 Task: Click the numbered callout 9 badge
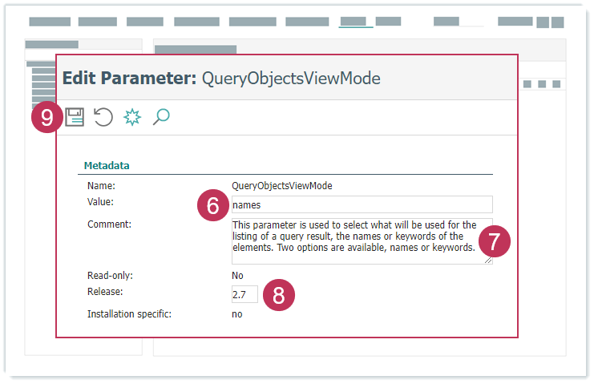pyautogui.click(x=47, y=118)
